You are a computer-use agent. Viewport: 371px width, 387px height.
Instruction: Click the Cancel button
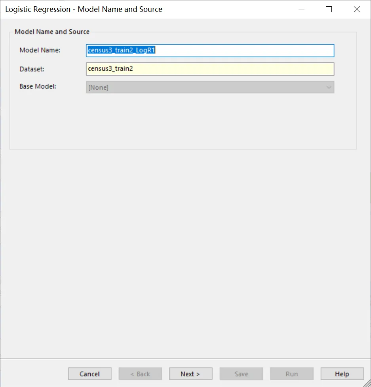coord(90,374)
